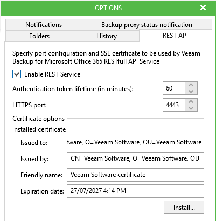
Task: Increase authentication token lifetime value
Action: point(191,85)
